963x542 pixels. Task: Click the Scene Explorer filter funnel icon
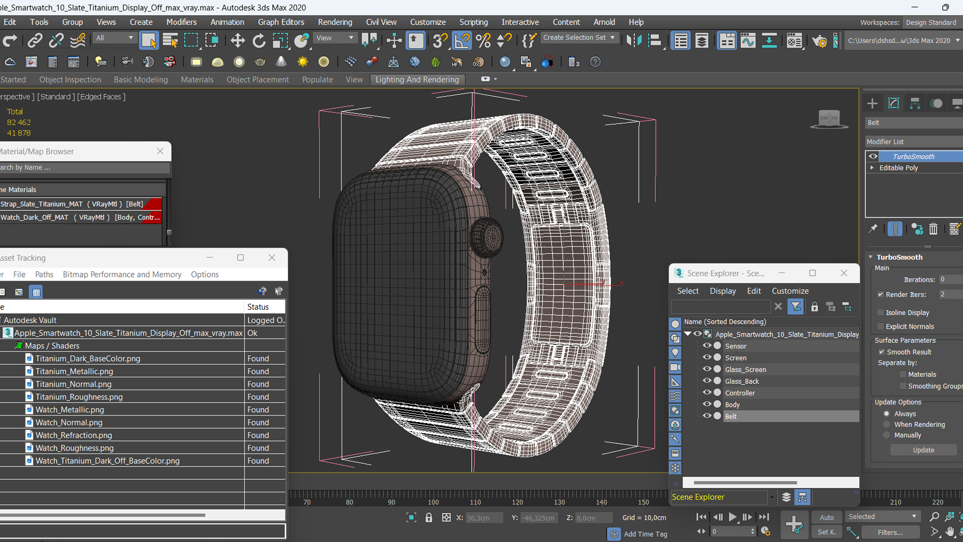(x=795, y=307)
